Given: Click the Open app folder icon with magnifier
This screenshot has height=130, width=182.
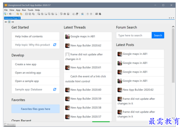Looking at the screenshot, I should point(18,14).
